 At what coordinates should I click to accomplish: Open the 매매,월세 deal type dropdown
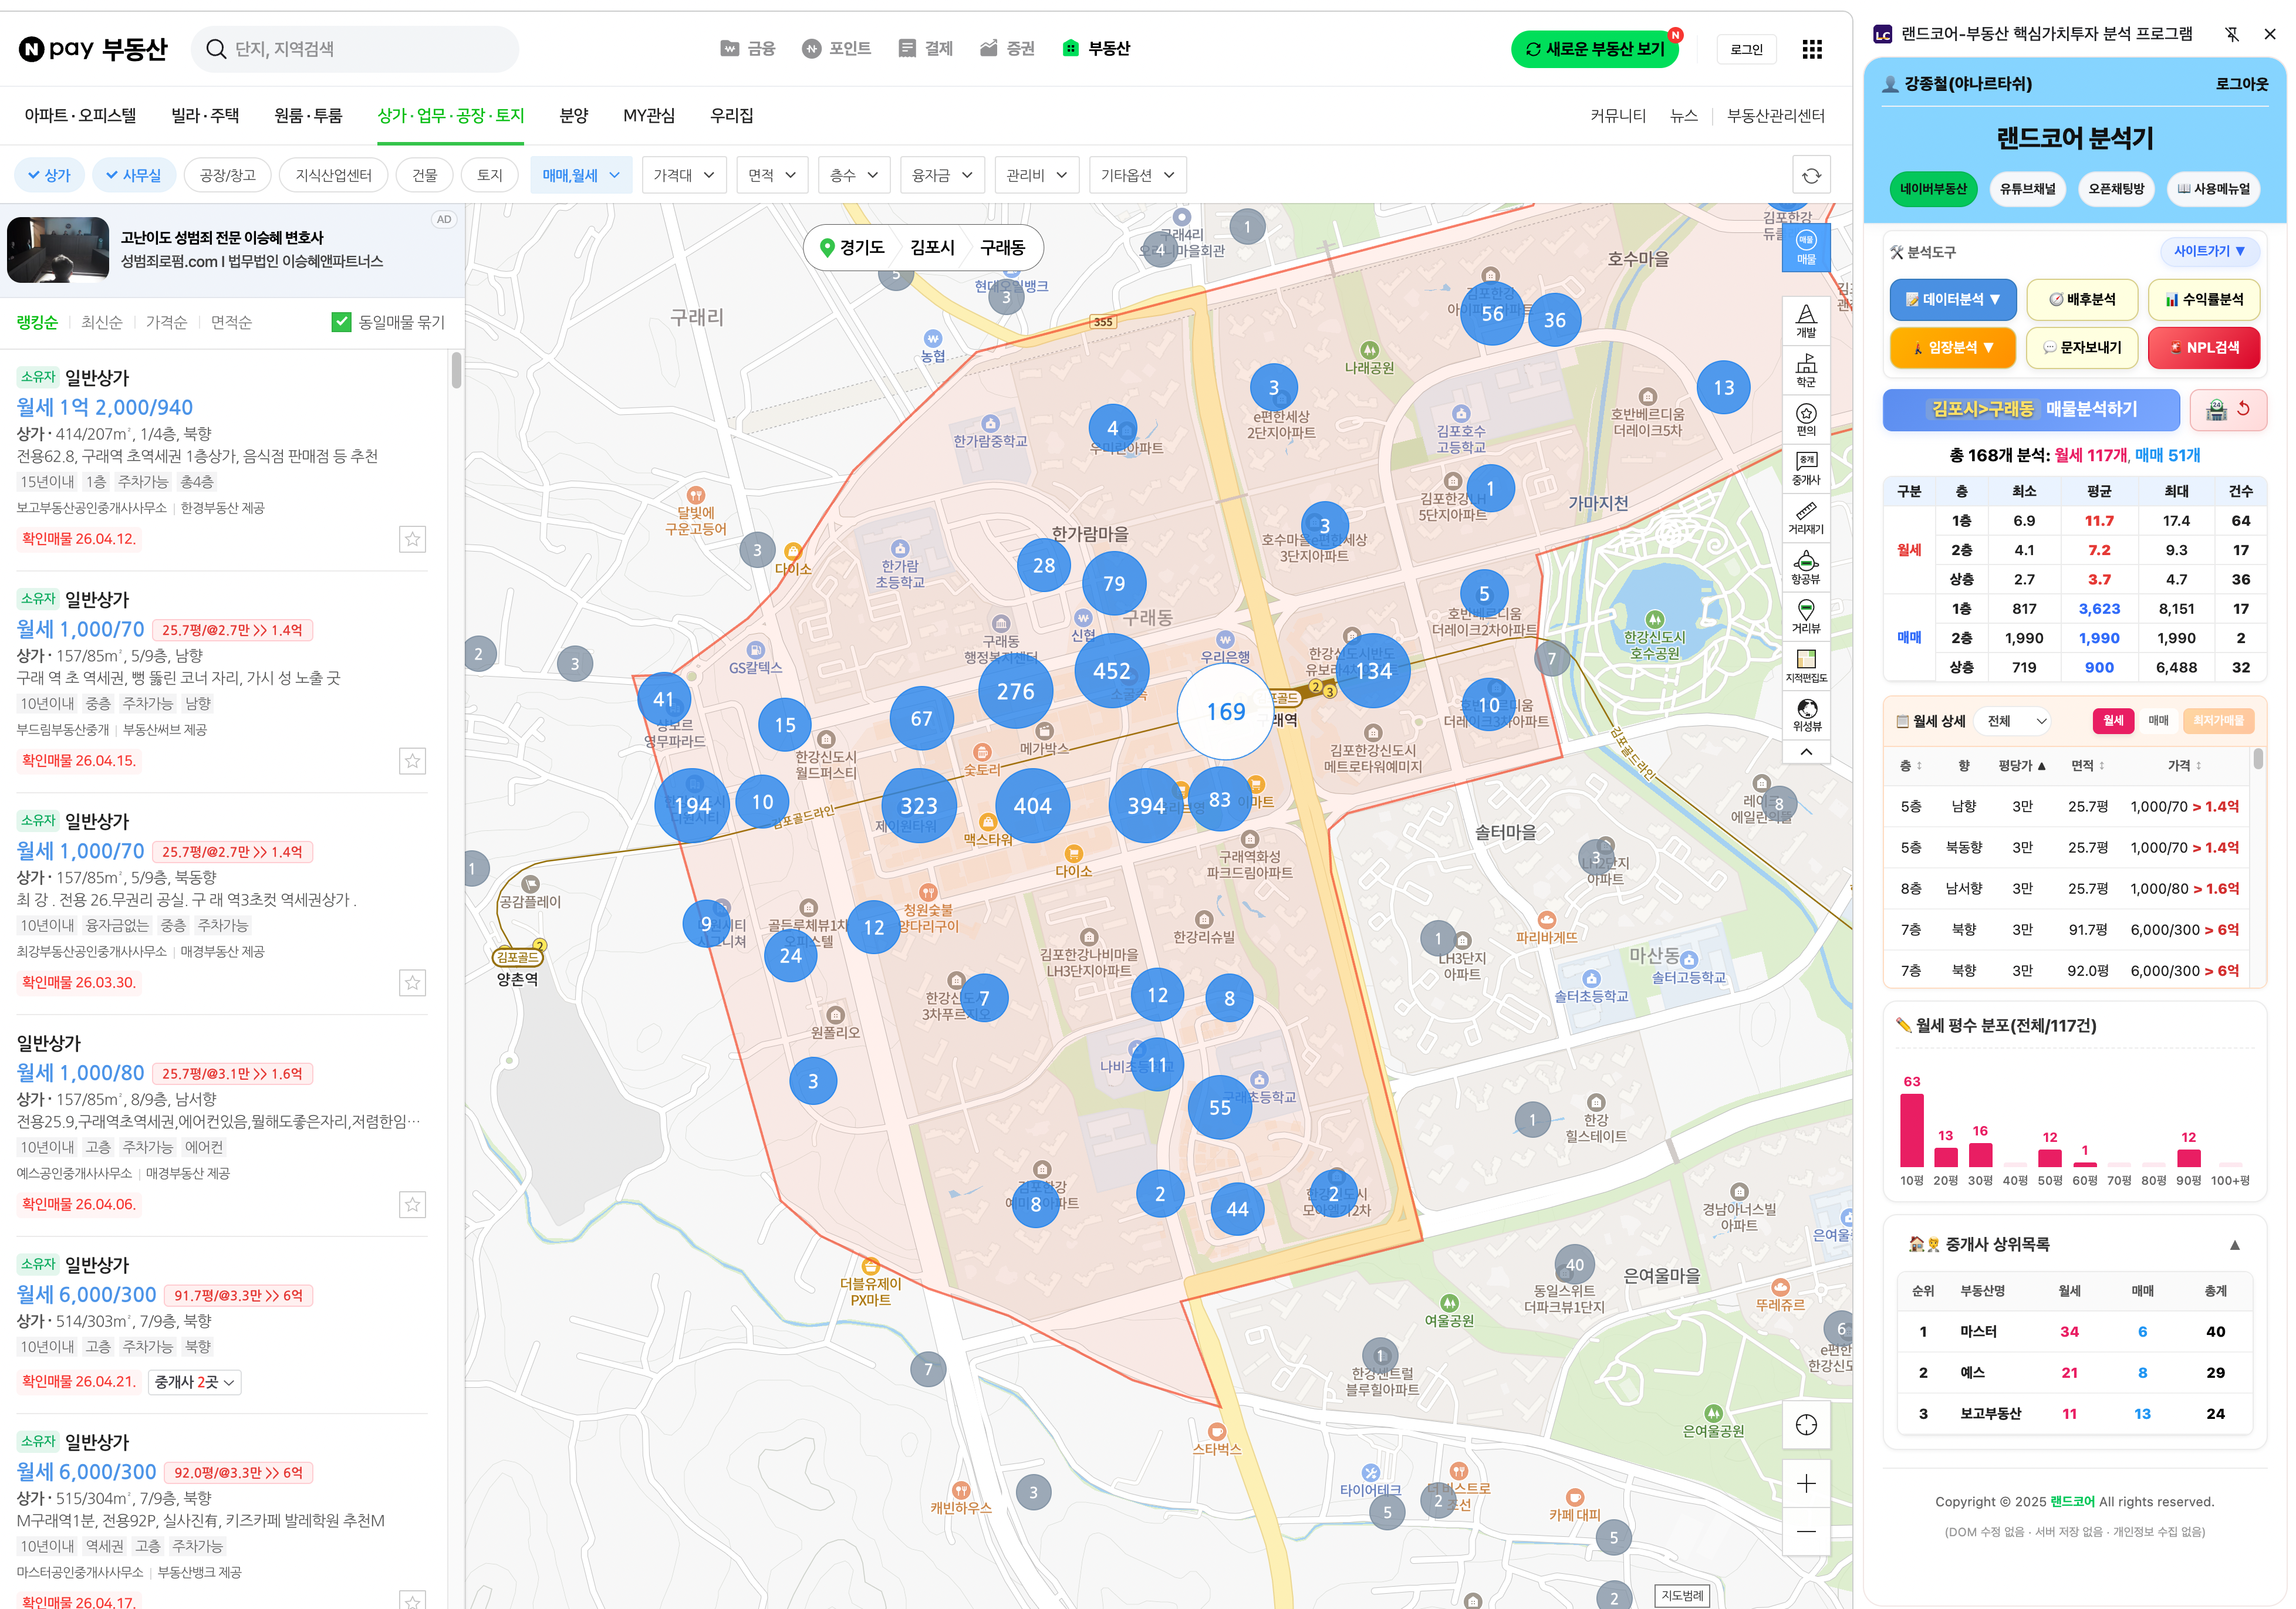tap(580, 176)
